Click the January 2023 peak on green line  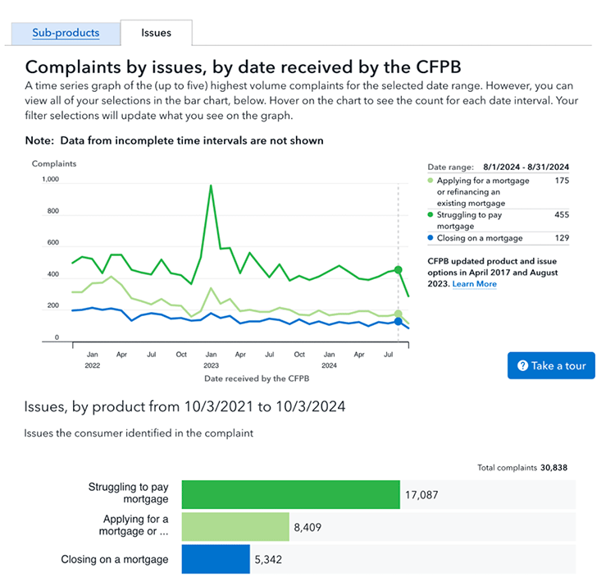[x=211, y=186]
